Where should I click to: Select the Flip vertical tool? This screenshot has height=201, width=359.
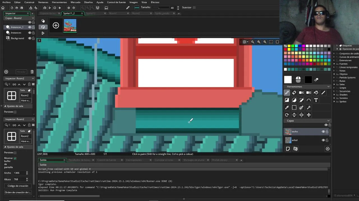[294, 115]
